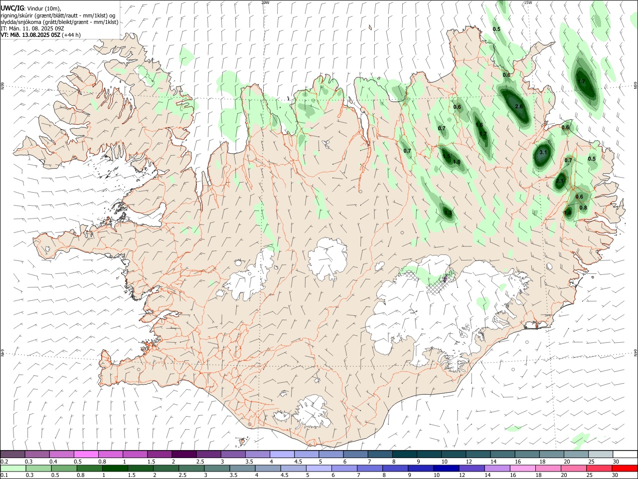The width and height of the screenshot is (638, 479).
Task: Click the '66N' latitude label on right edge
Action: pyautogui.click(x=636, y=86)
